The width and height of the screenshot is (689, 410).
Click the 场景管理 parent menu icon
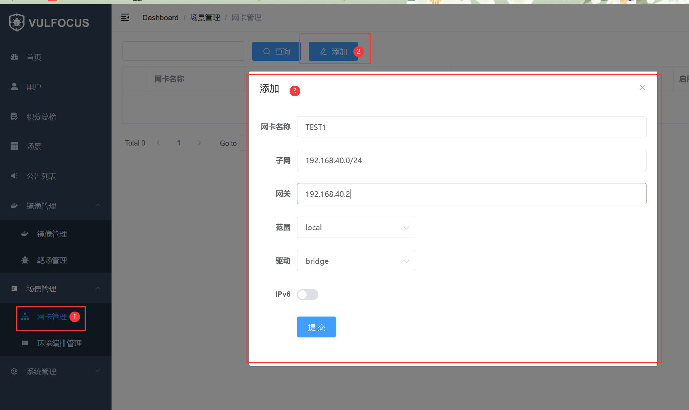pos(15,289)
